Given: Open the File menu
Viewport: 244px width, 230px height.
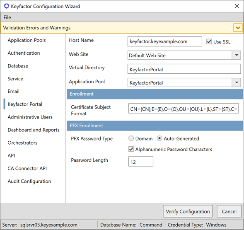Looking at the screenshot, I should 7,17.
